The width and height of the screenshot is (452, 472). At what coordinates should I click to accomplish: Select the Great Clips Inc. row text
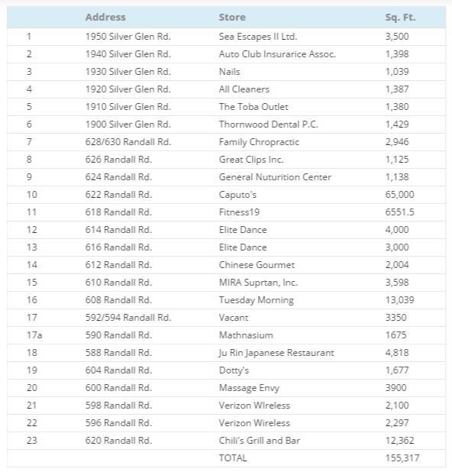[251, 160]
